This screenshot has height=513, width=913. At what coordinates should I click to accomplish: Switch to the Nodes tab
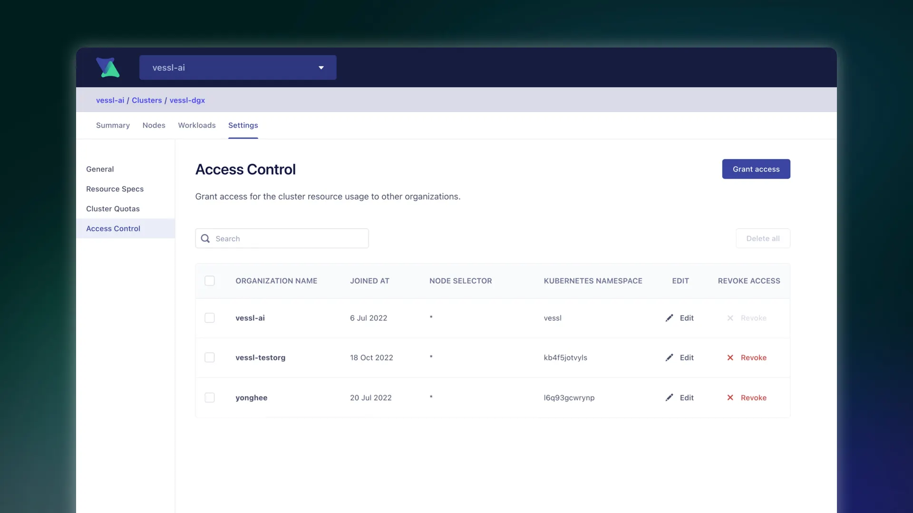(x=154, y=125)
